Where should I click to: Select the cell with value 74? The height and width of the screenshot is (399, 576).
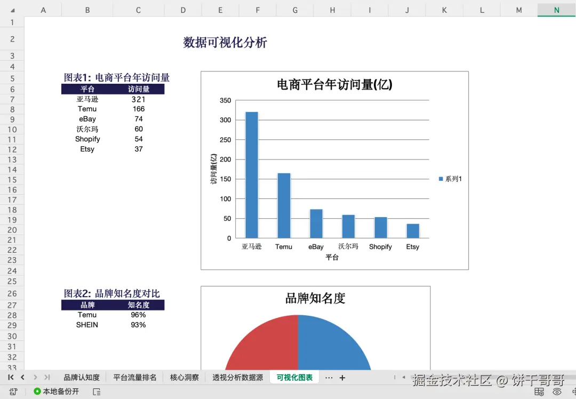click(x=139, y=119)
